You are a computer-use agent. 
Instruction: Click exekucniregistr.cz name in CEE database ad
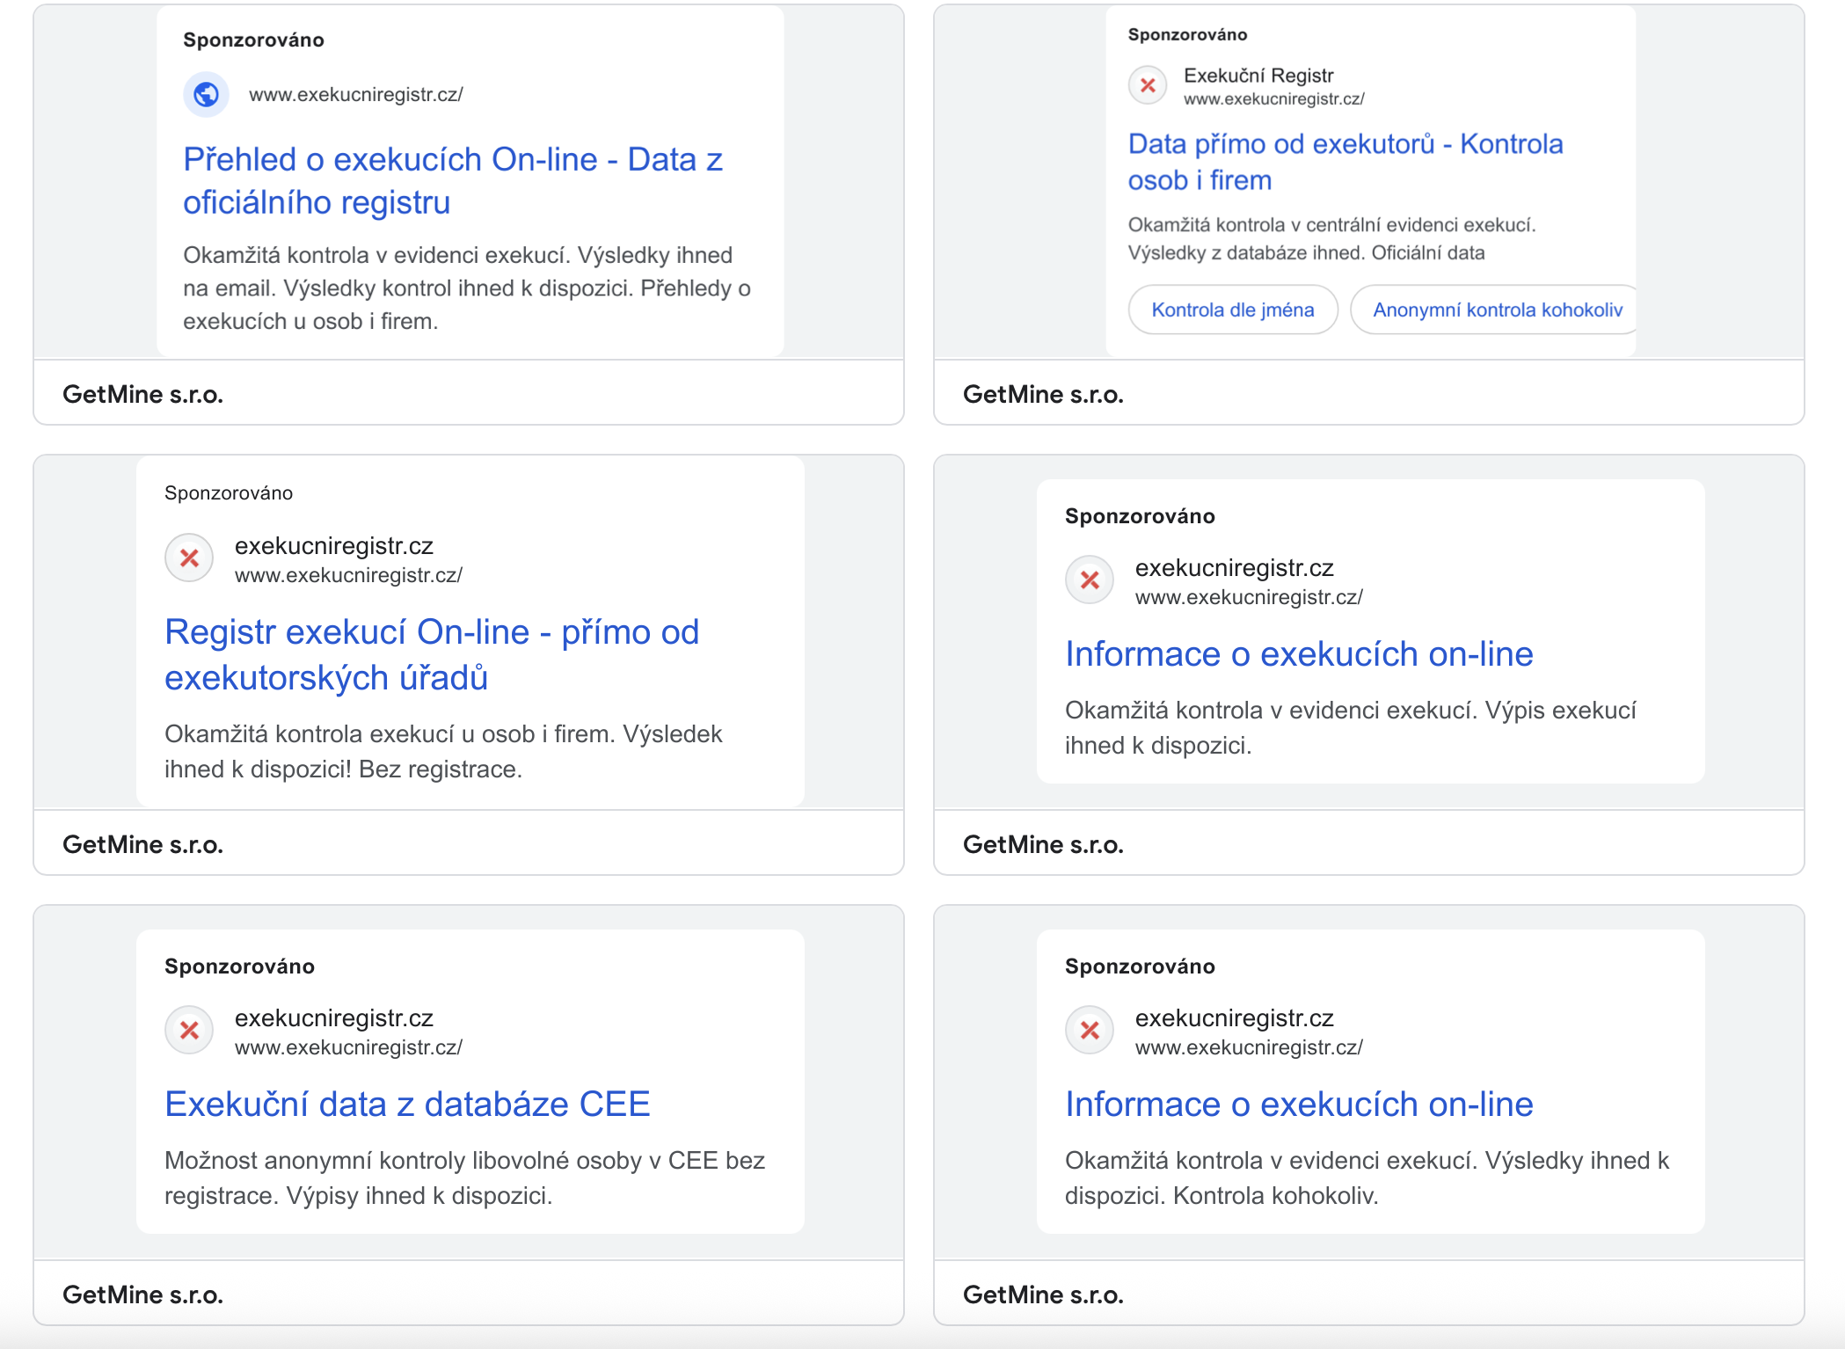click(x=334, y=1018)
